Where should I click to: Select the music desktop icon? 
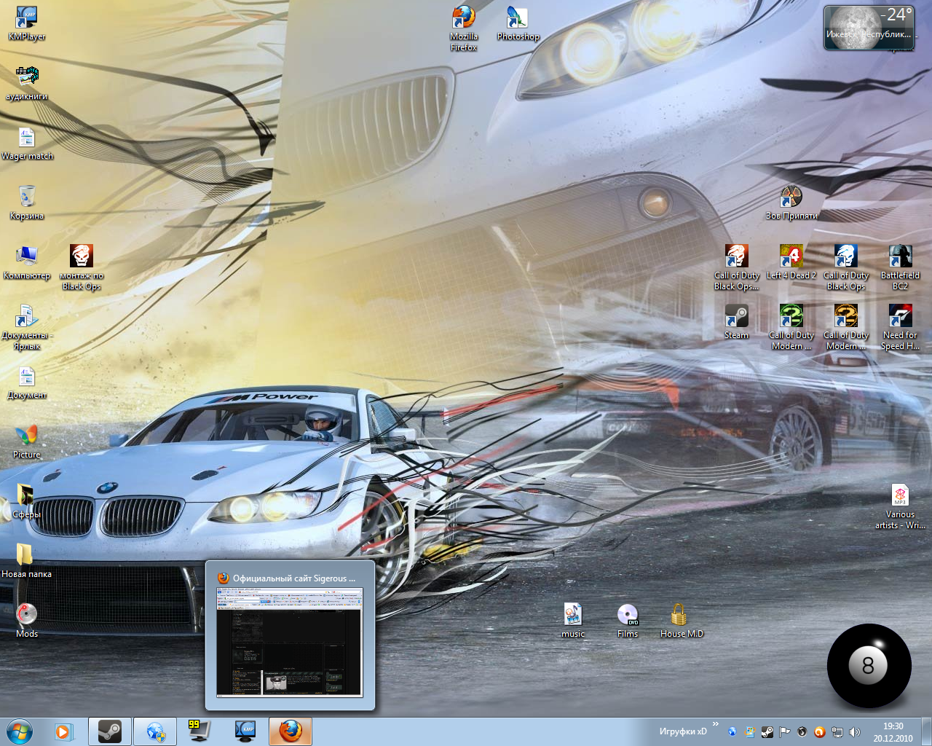tap(573, 620)
